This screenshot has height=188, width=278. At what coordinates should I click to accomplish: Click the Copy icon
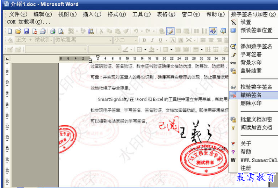[x=109, y=31]
